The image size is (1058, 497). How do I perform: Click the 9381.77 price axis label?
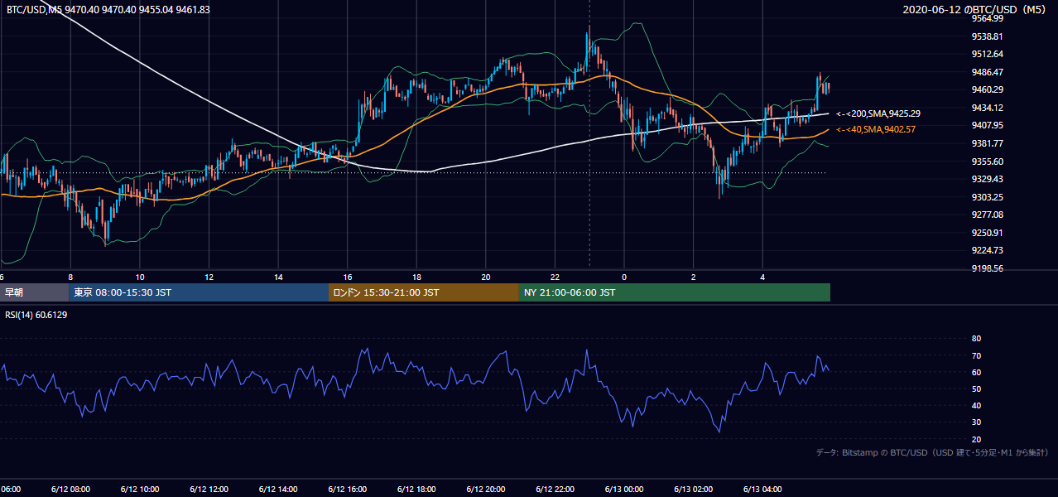coord(988,143)
